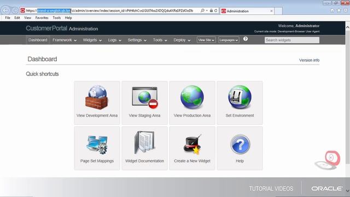Screen dimensions: 350x197
Task: Click the browser home icon
Action: pyautogui.click(x=332, y=10)
